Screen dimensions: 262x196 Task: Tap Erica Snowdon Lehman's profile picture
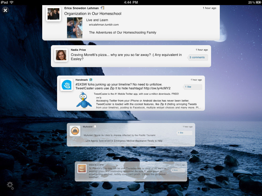coord(53,14)
